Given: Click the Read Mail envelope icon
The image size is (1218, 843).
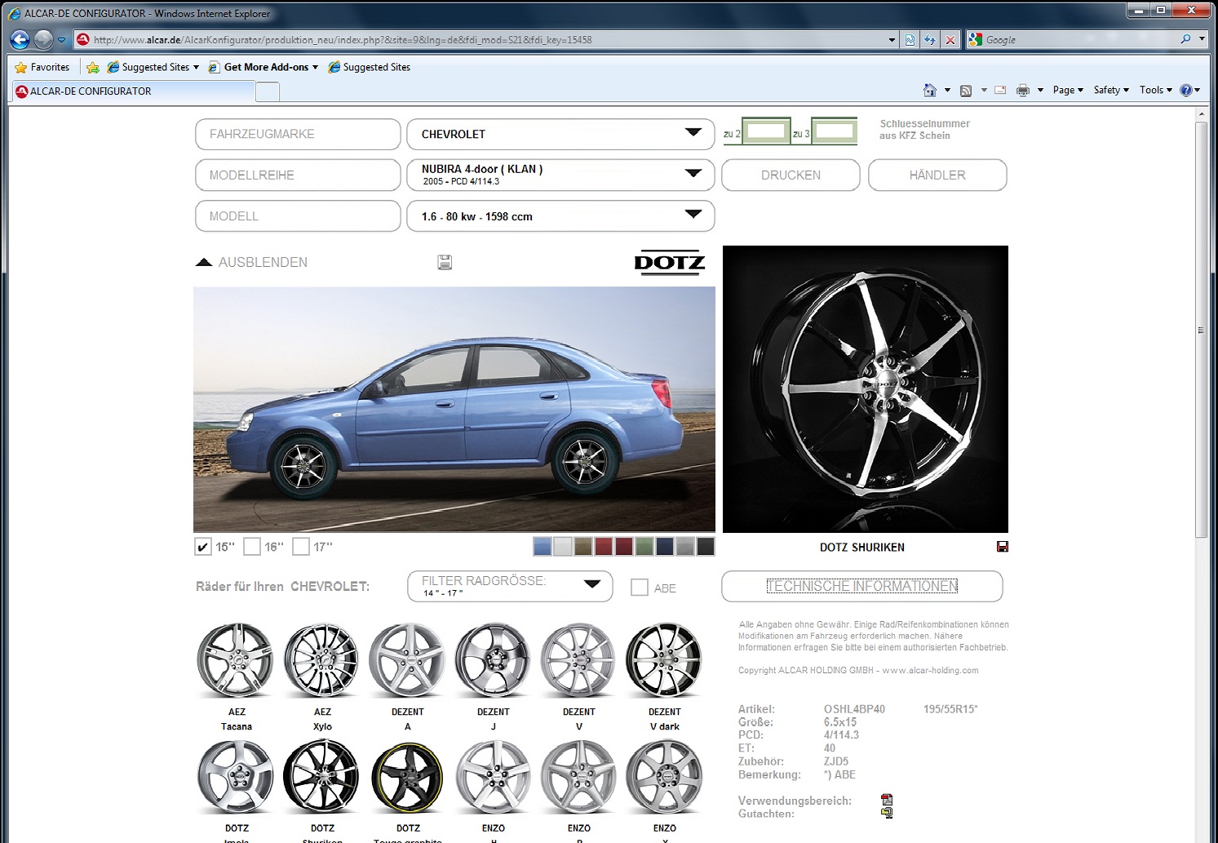Looking at the screenshot, I should pos(1000,90).
